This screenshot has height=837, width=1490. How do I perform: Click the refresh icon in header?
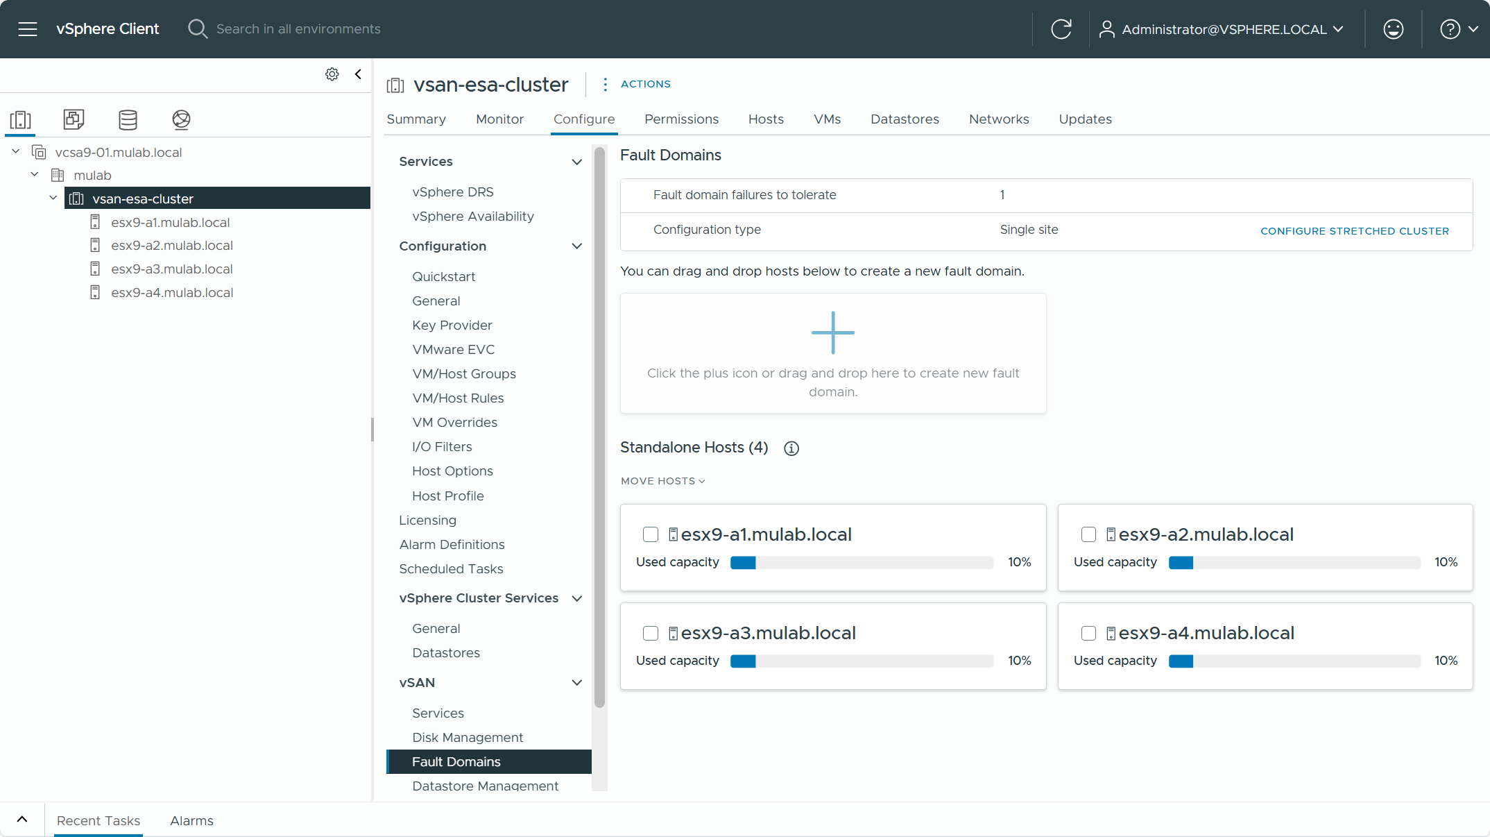1061,29
